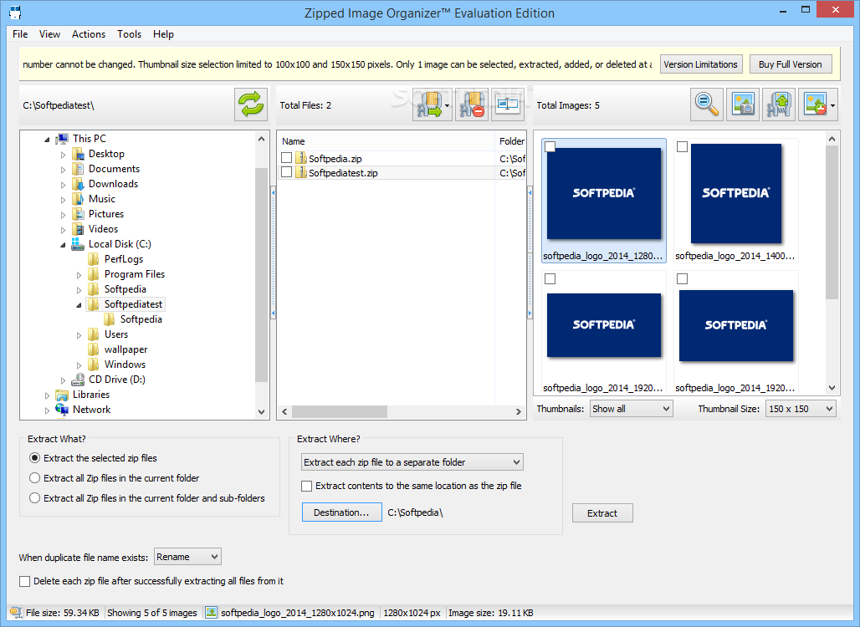
Task: Click the Downloads folder icon in tree
Action: click(78, 184)
